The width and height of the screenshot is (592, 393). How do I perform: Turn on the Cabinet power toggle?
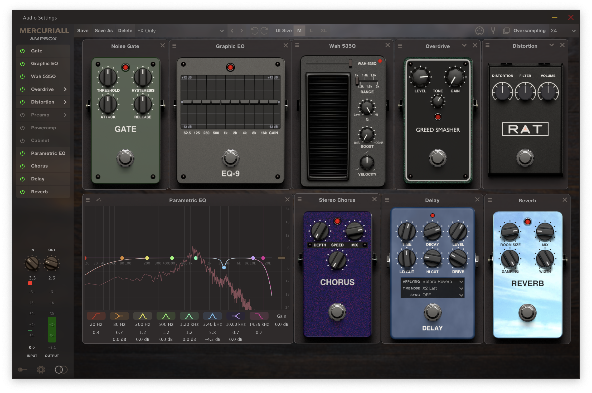pyautogui.click(x=22, y=140)
